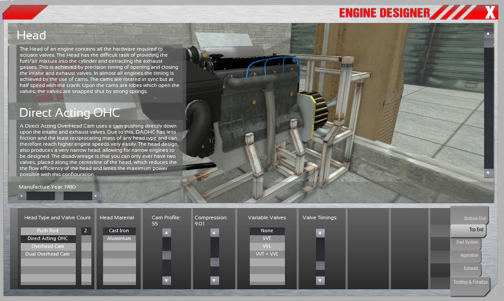Close the Engine Designer with the X
The image size is (504, 301).
click(490, 13)
